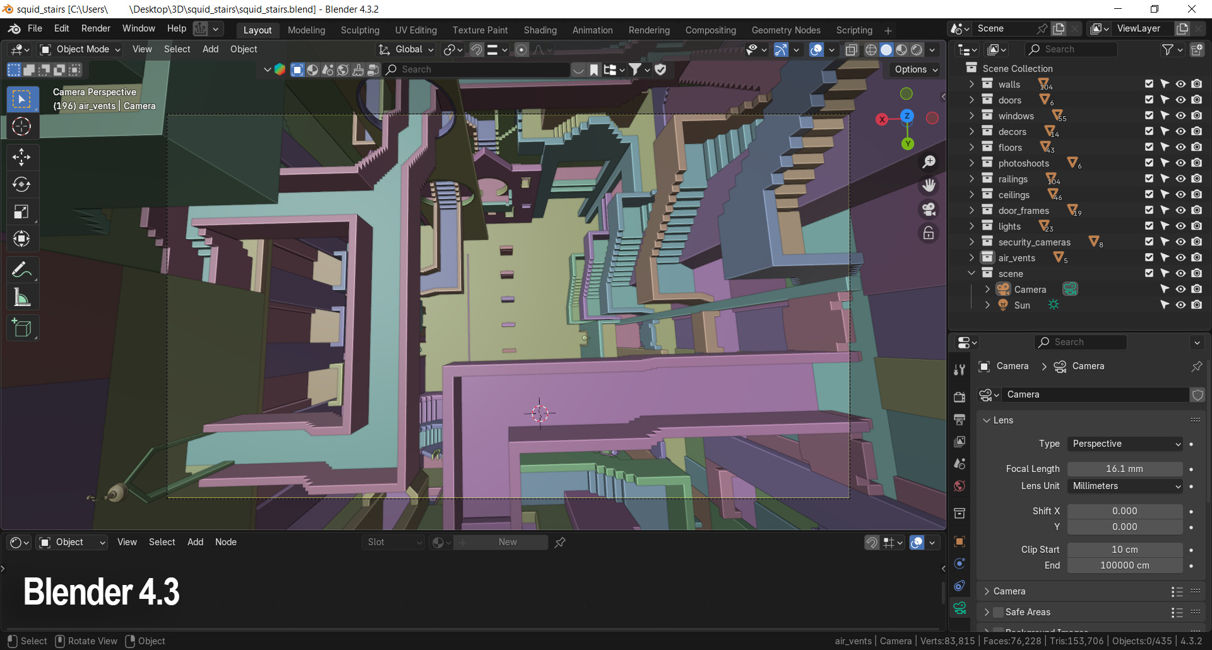1212x650 pixels.
Task: Open the Tool properties tab icon
Action: click(959, 370)
